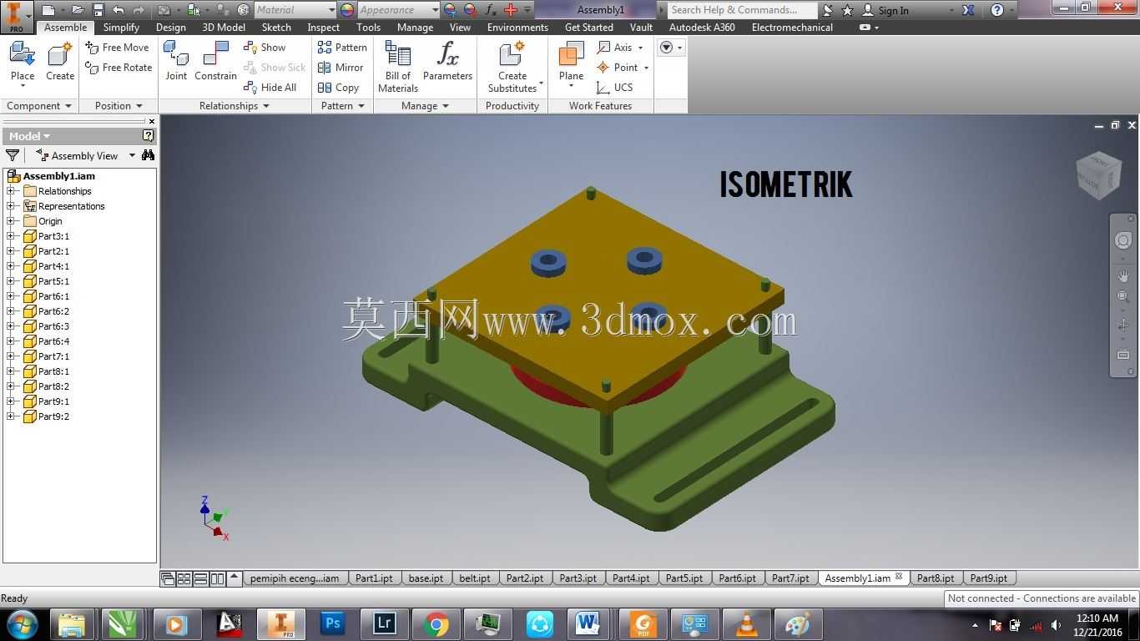Click the Pan hand icon in navigation bar

(1123, 276)
